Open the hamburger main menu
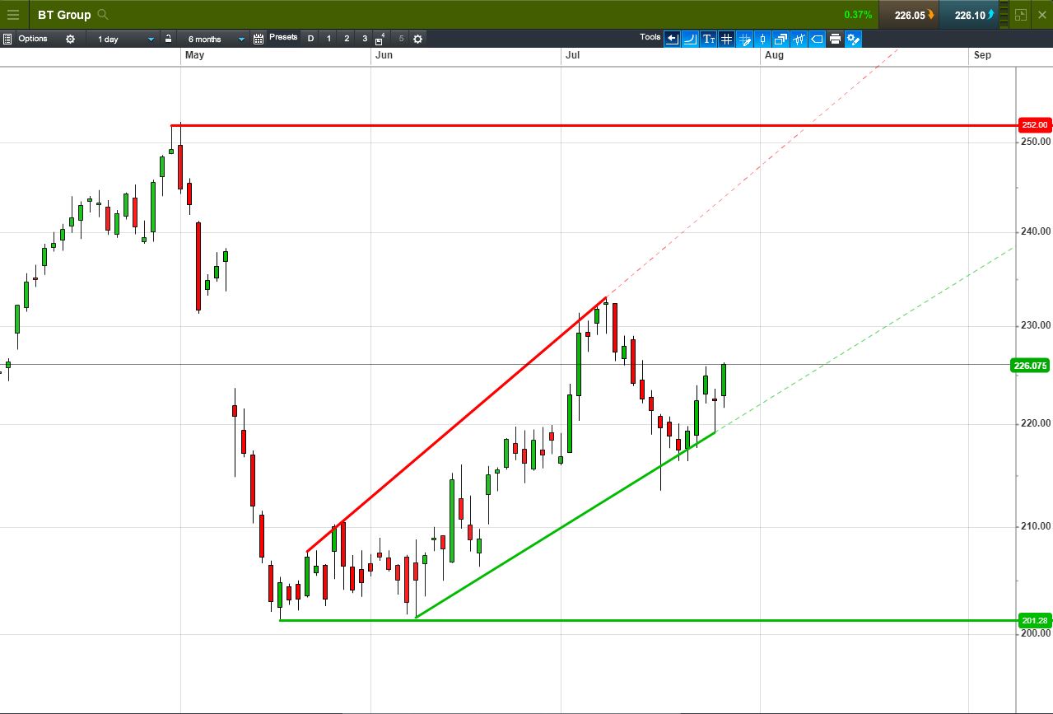The image size is (1053, 714). [13, 15]
